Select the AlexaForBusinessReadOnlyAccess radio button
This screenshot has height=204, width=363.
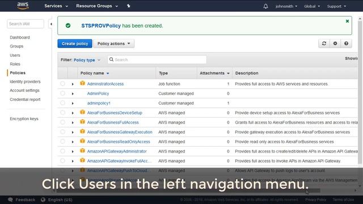(x=62, y=142)
